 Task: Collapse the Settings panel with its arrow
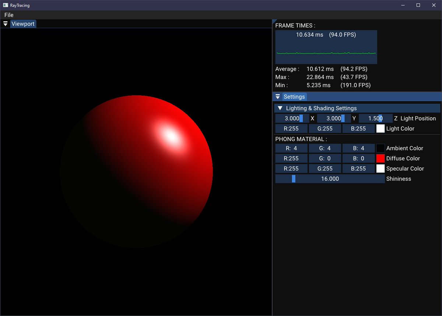(278, 97)
